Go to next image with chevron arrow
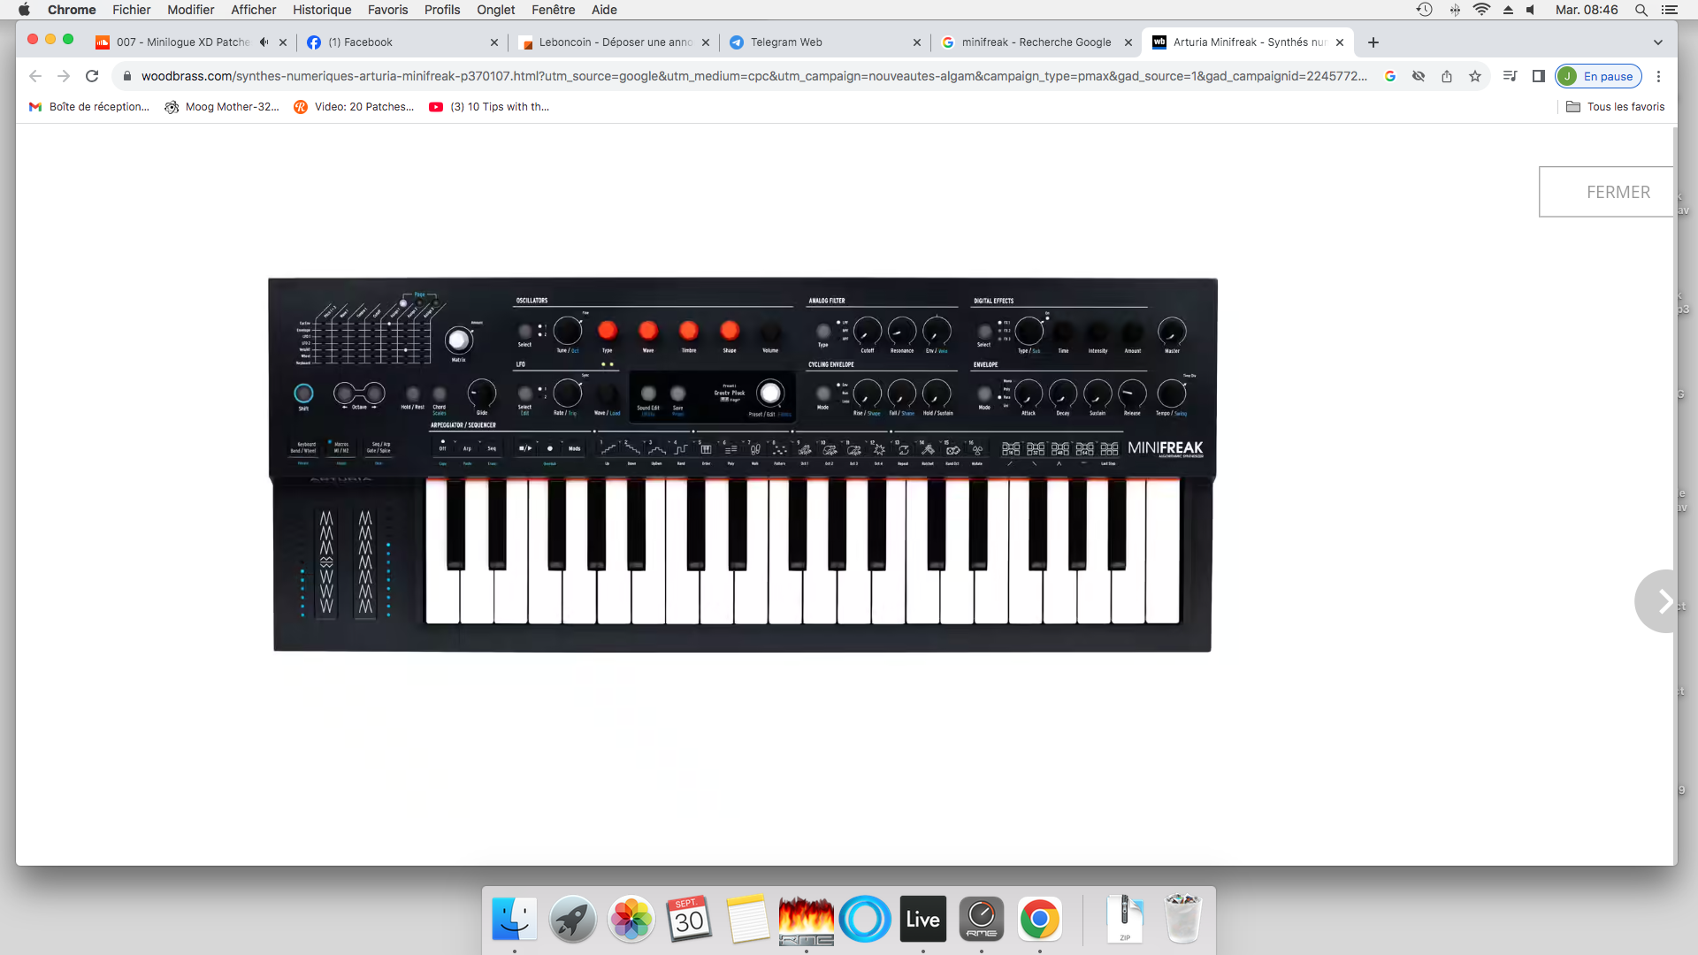This screenshot has width=1698, height=955. tap(1664, 601)
